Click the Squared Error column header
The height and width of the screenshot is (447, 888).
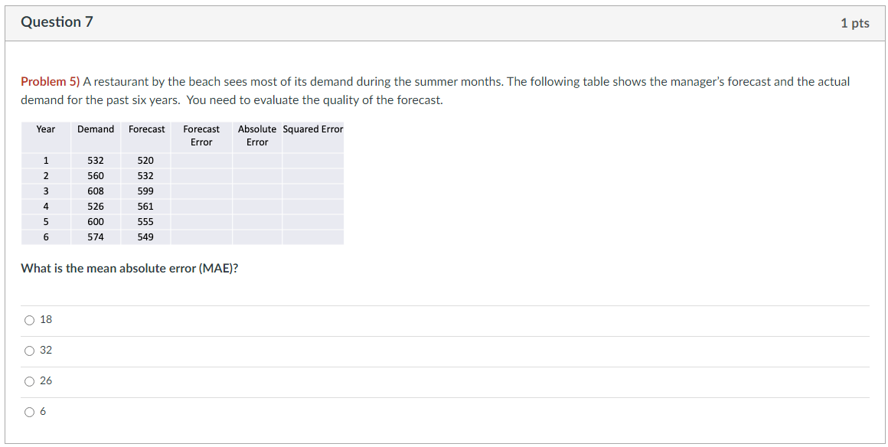tap(313, 129)
